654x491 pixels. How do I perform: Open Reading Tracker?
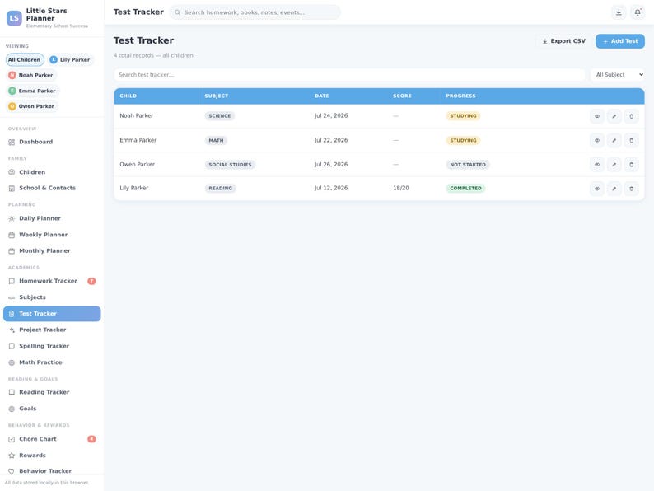click(52, 392)
